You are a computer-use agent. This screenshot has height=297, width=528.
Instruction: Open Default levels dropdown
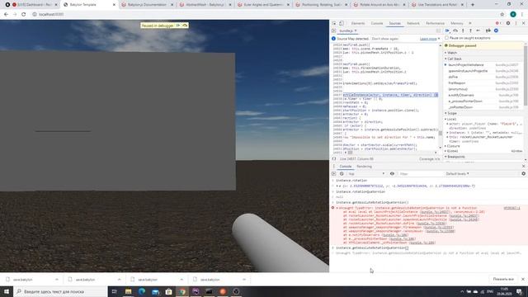(457, 174)
